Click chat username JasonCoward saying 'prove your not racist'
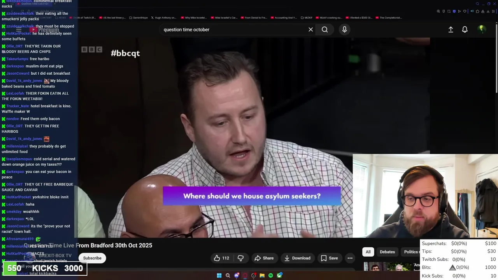498x280 pixels. coord(18,226)
